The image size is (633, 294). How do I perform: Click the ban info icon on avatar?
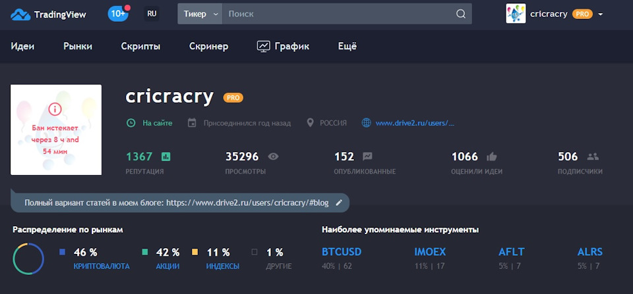click(x=55, y=109)
